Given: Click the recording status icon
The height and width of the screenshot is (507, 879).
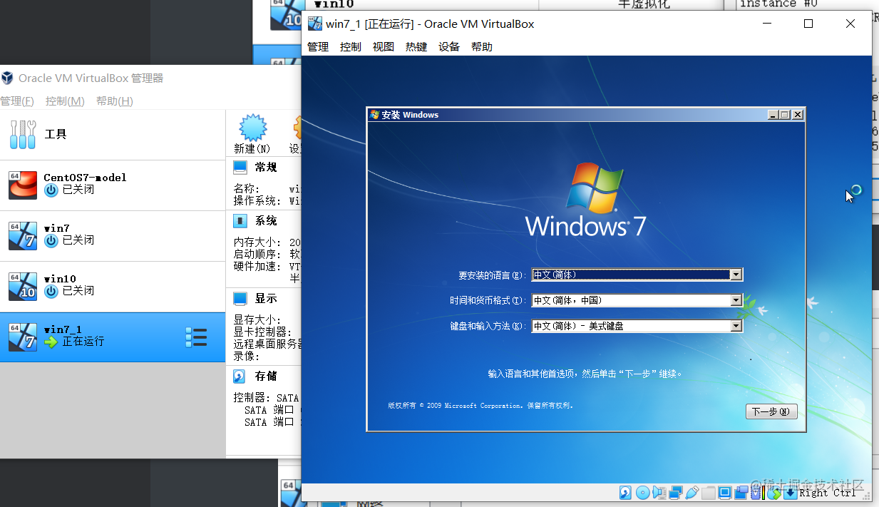Looking at the screenshot, I should point(742,492).
